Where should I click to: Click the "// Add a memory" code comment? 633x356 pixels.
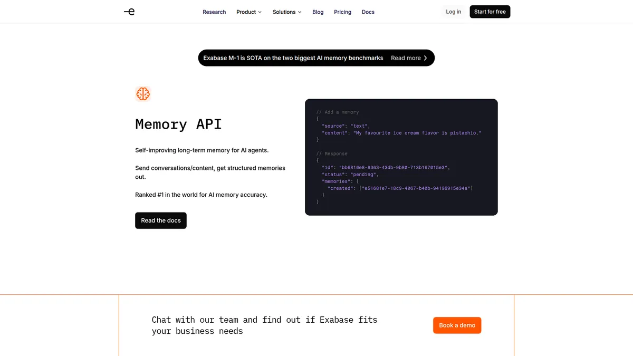coord(338,112)
